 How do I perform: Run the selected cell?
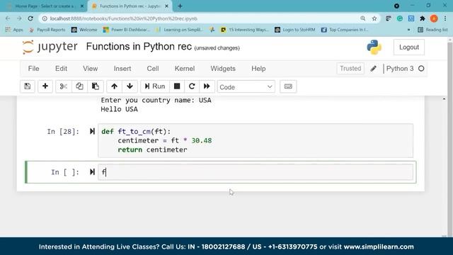tap(155, 86)
